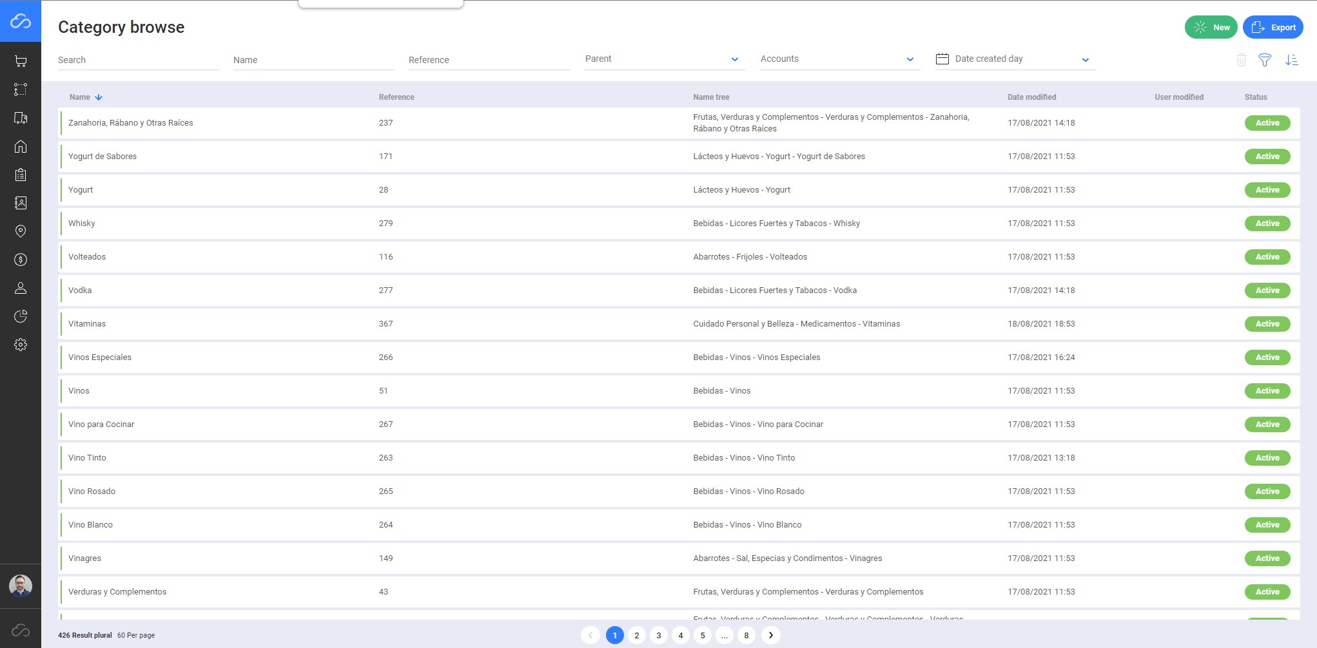The width and height of the screenshot is (1317, 648).
Task: Open the Volteados category row
Action: click(679, 257)
